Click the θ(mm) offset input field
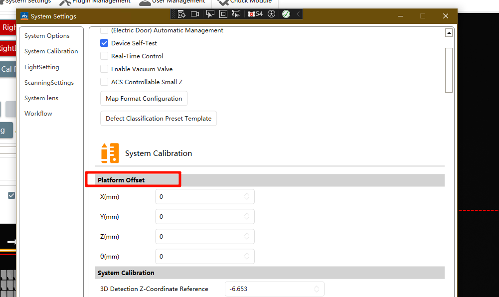The height and width of the screenshot is (297, 499). (x=204, y=256)
